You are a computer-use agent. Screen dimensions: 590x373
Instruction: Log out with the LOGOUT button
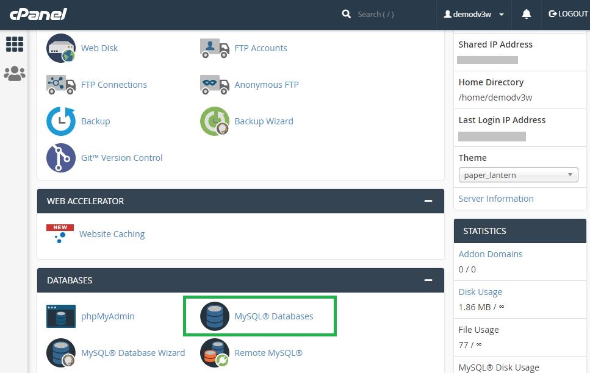(x=568, y=14)
